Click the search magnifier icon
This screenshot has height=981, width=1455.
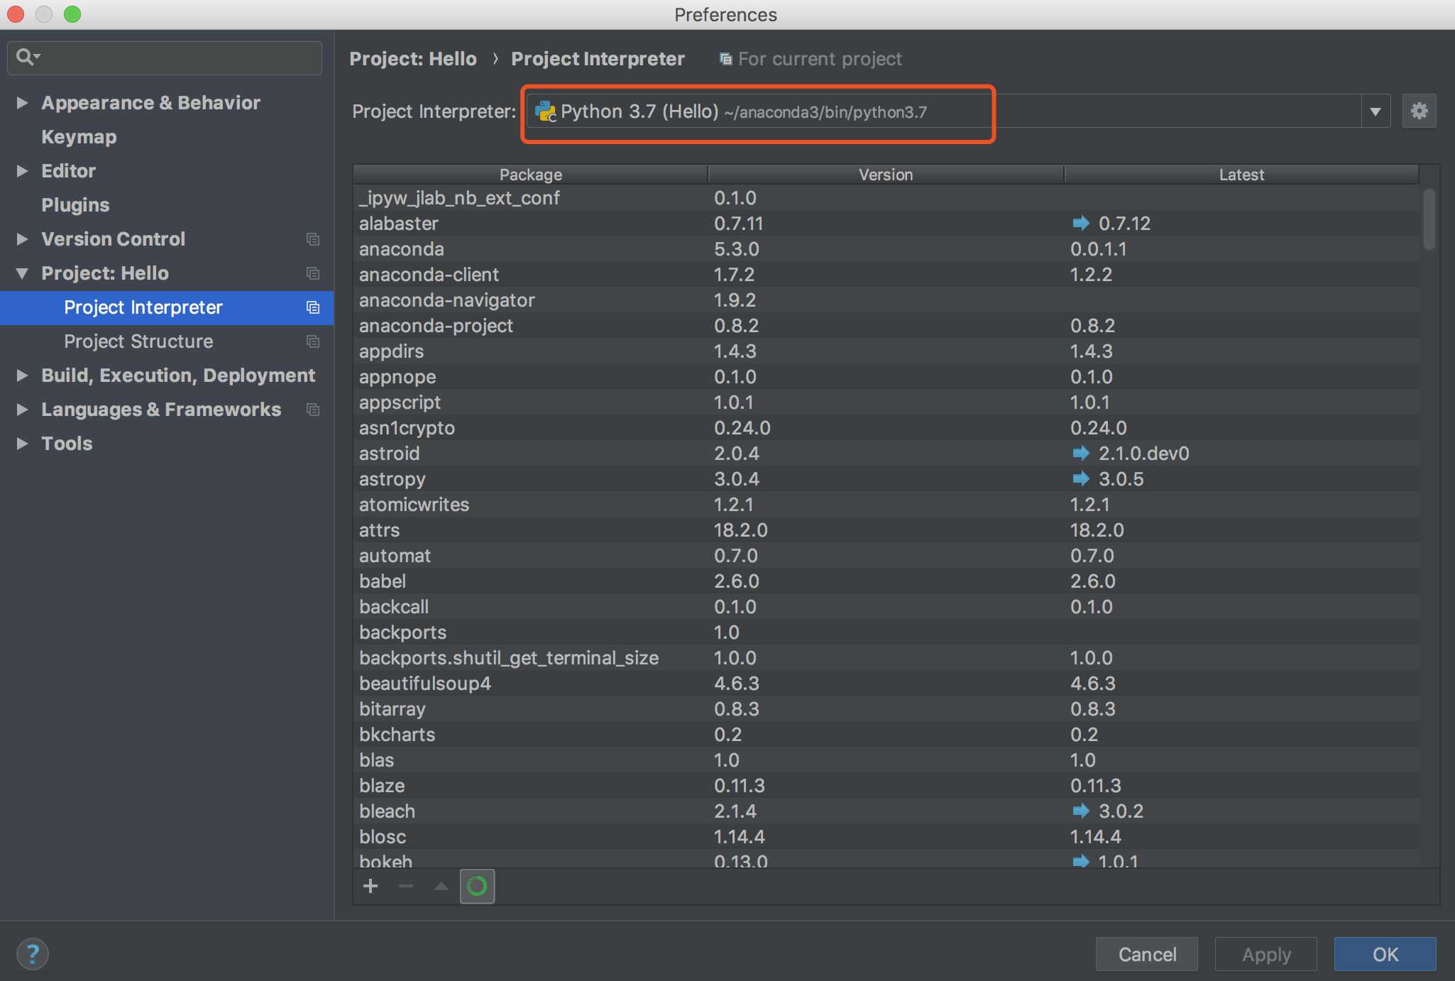pyautogui.click(x=26, y=57)
